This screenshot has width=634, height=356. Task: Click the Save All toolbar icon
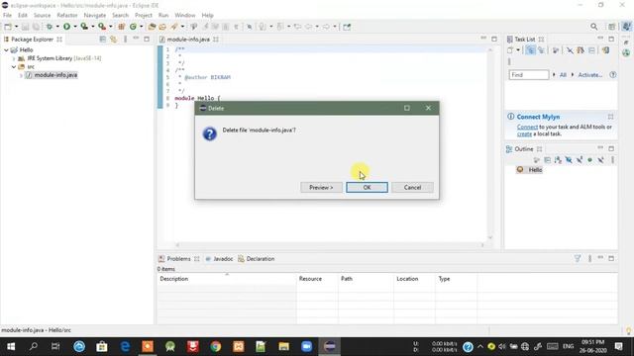click(36, 27)
